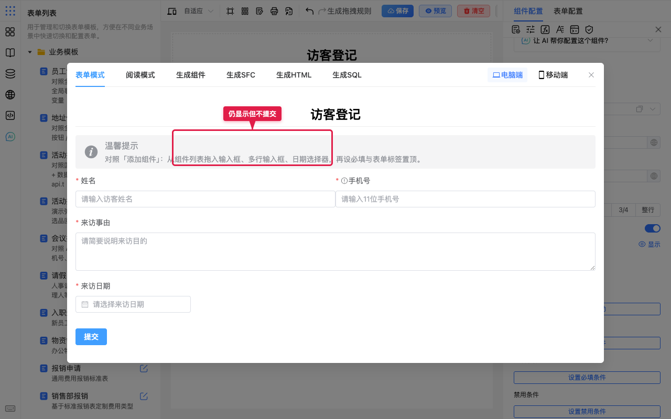Click the 清空 button
Image resolution: width=671 pixels, height=419 pixels.
coord(473,11)
